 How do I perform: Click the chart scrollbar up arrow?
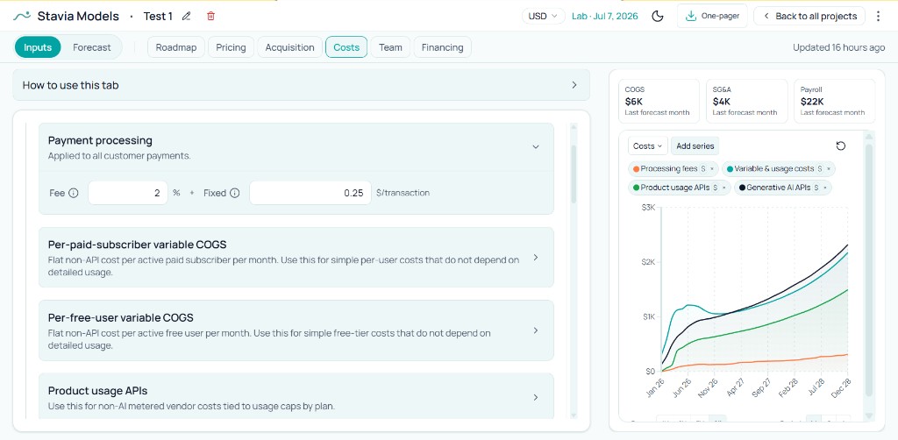click(869, 136)
